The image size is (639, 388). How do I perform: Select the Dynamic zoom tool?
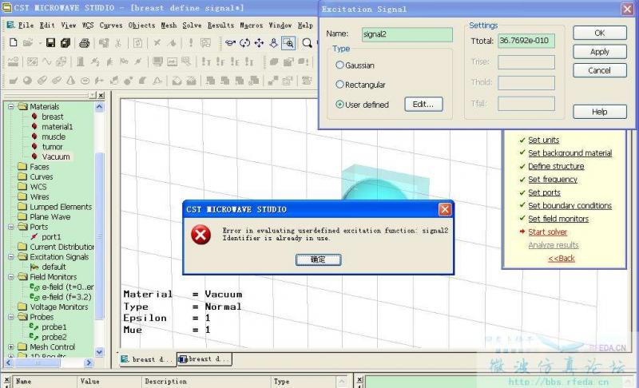274,43
